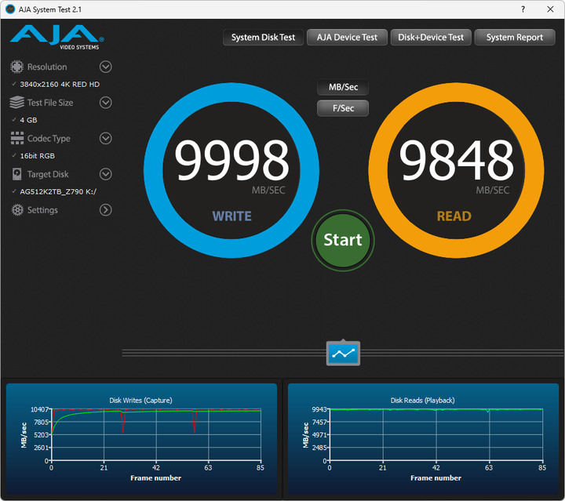Image resolution: width=565 pixels, height=501 pixels.
Task: Click the Target Disk drive icon
Action: 17,174
